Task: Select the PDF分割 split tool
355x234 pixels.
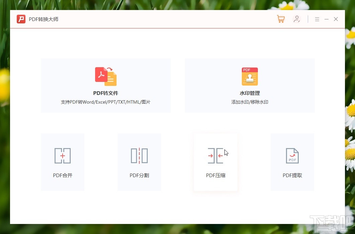Action: 139,162
